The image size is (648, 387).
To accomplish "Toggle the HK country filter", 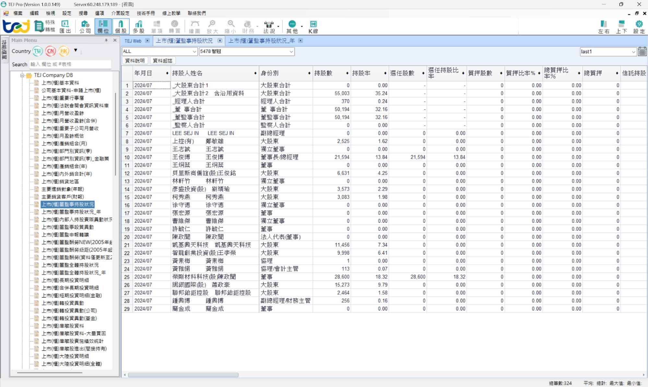I will coord(64,51).
